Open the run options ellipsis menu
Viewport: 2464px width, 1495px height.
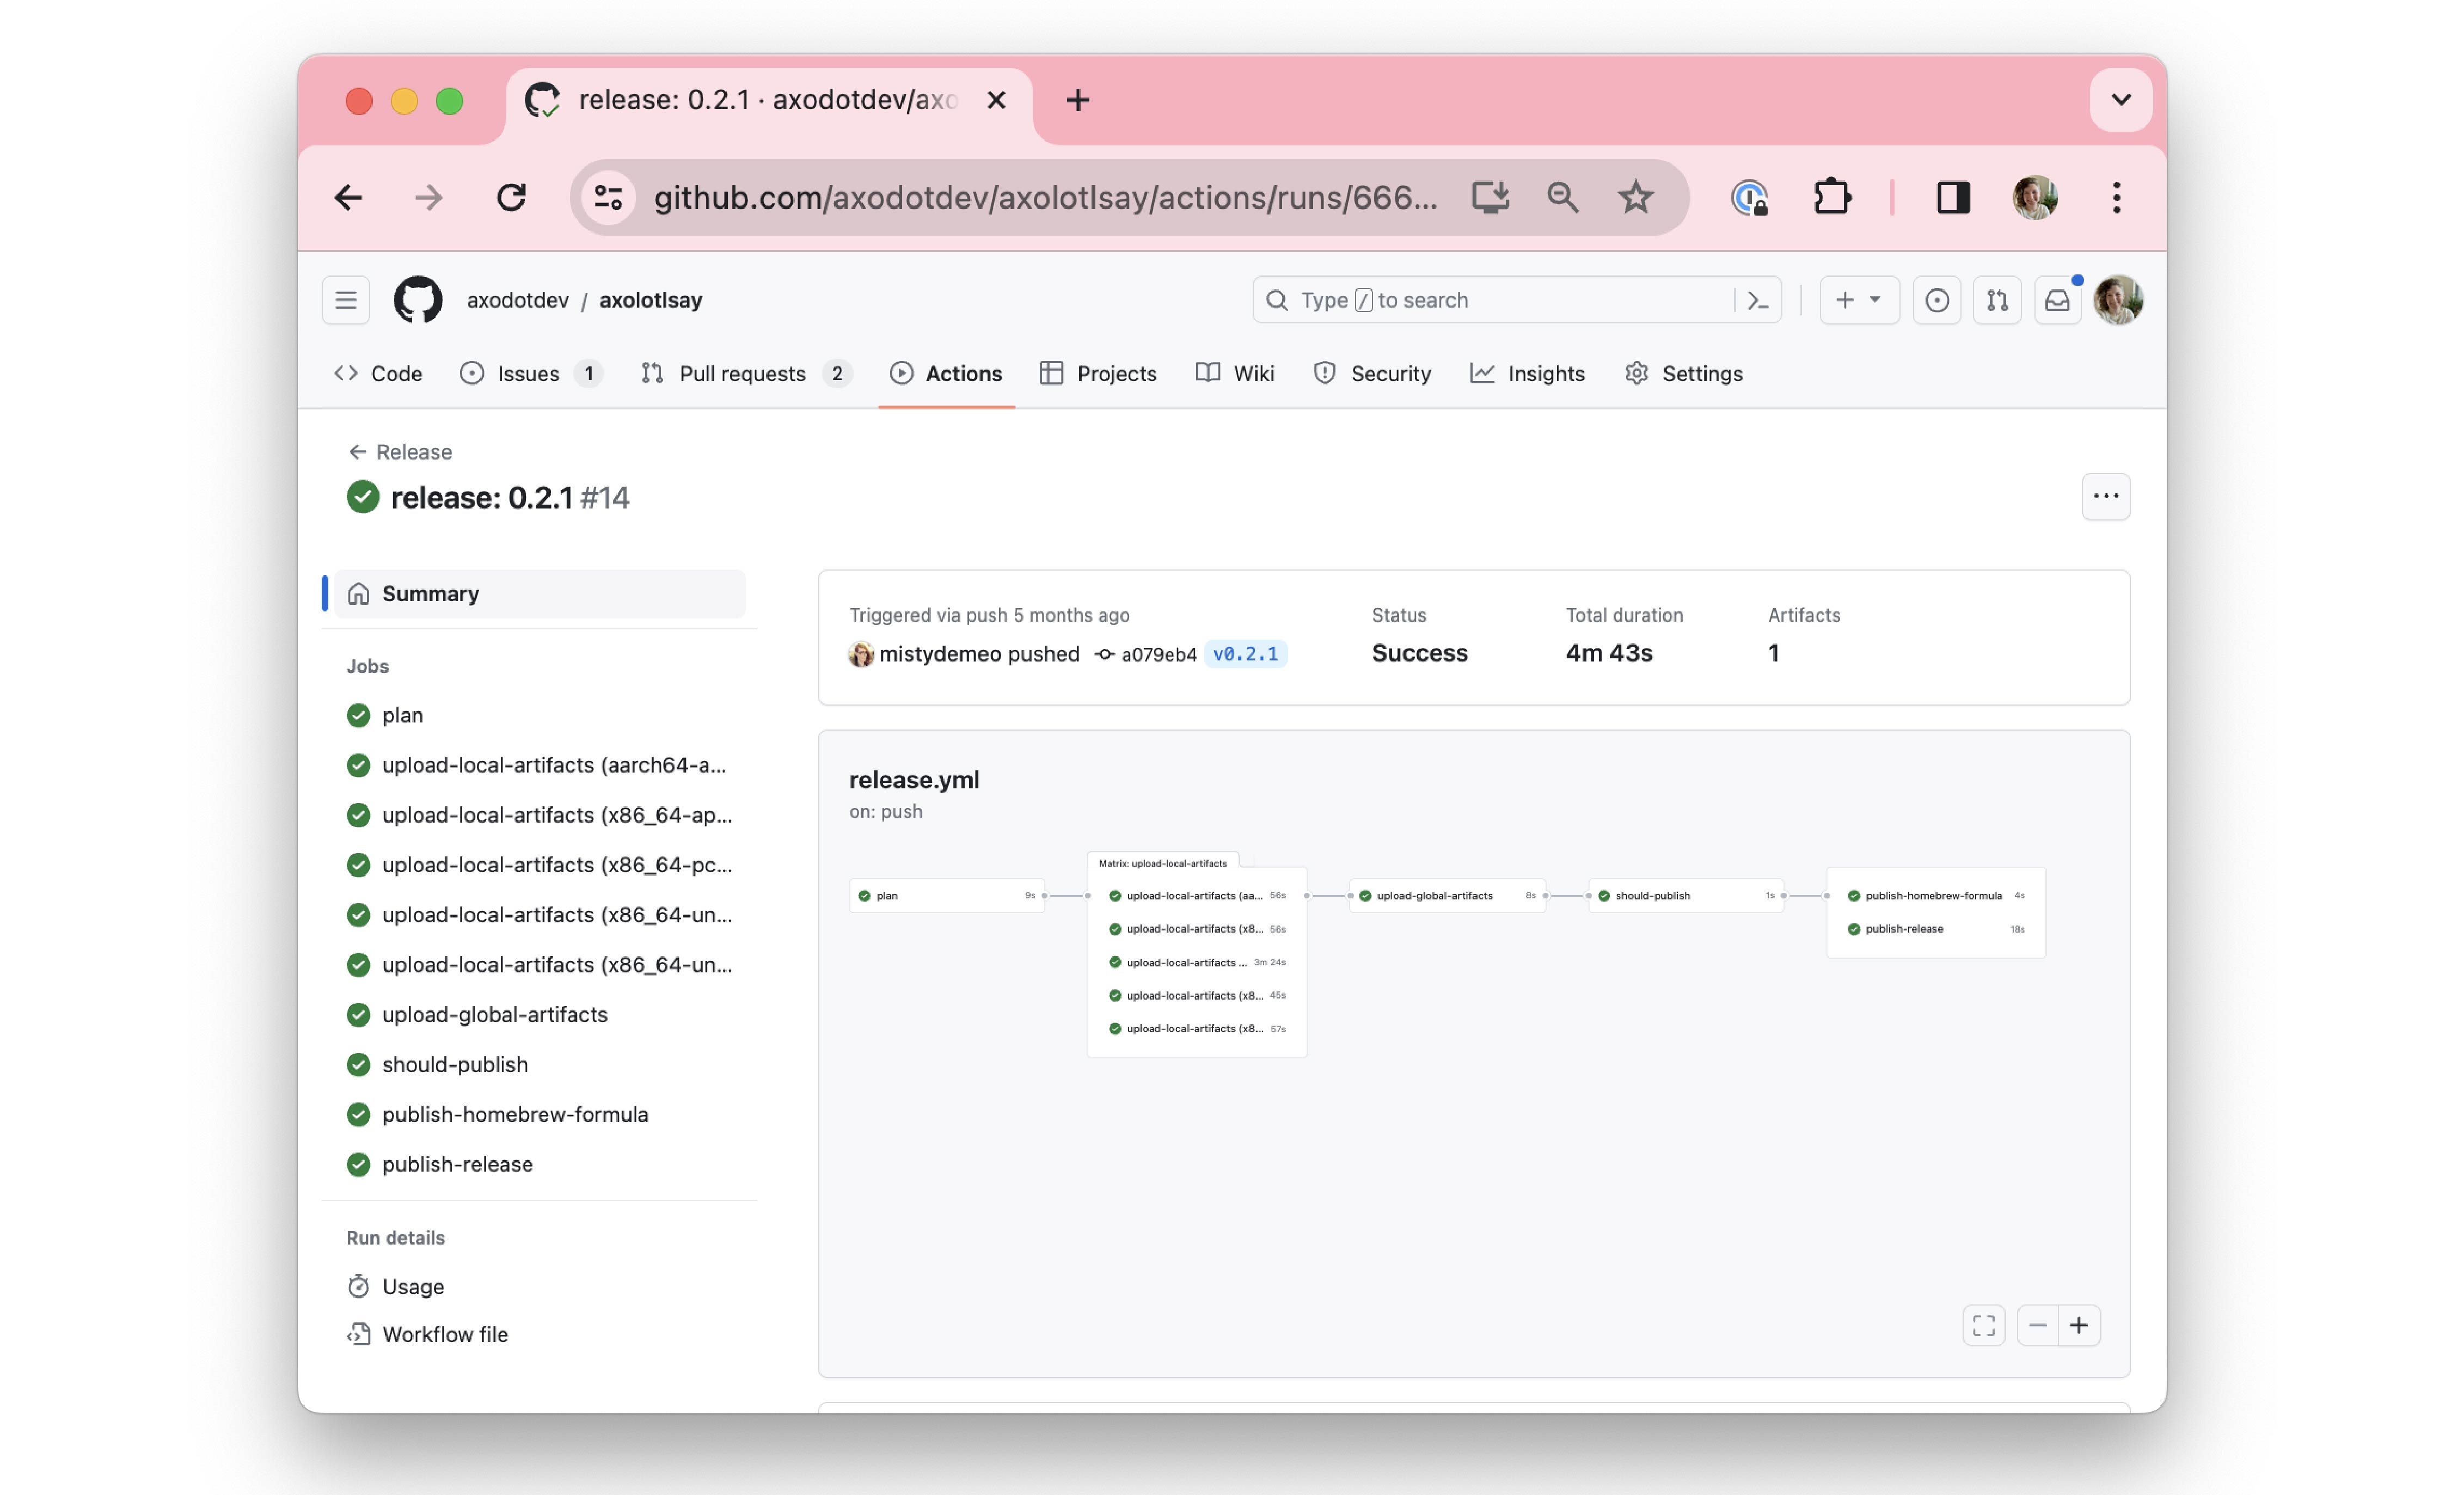pyautogui.click(x=2105, y=496)
